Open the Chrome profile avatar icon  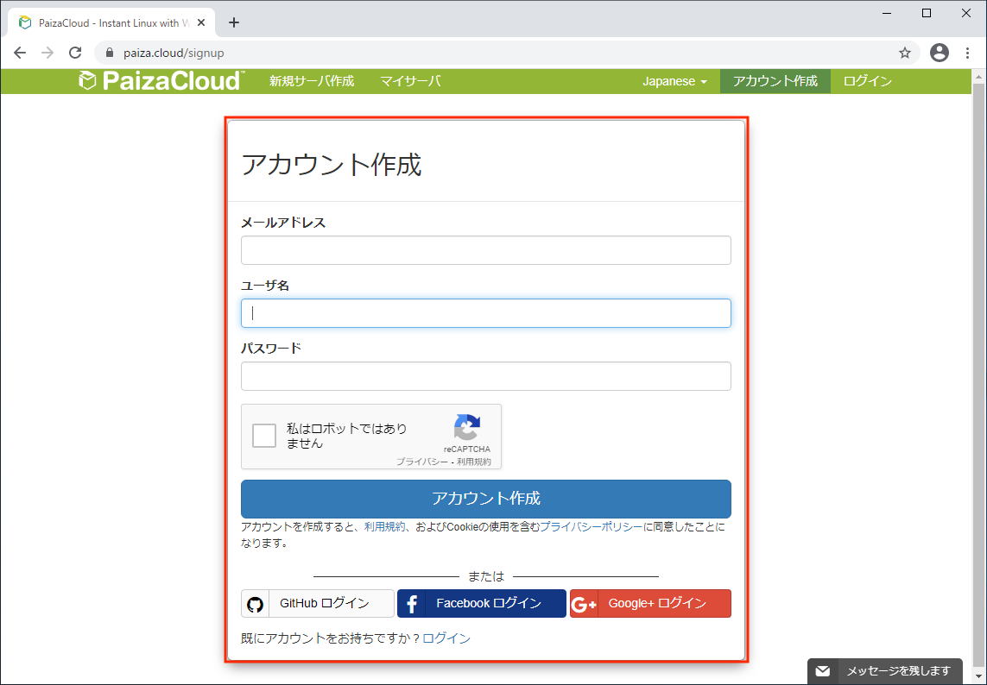click(x=940, y=53)
